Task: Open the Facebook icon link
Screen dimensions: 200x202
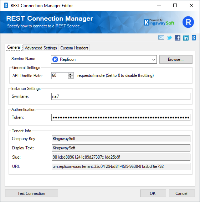Action: pyautogui.click(x=178, y=38)
